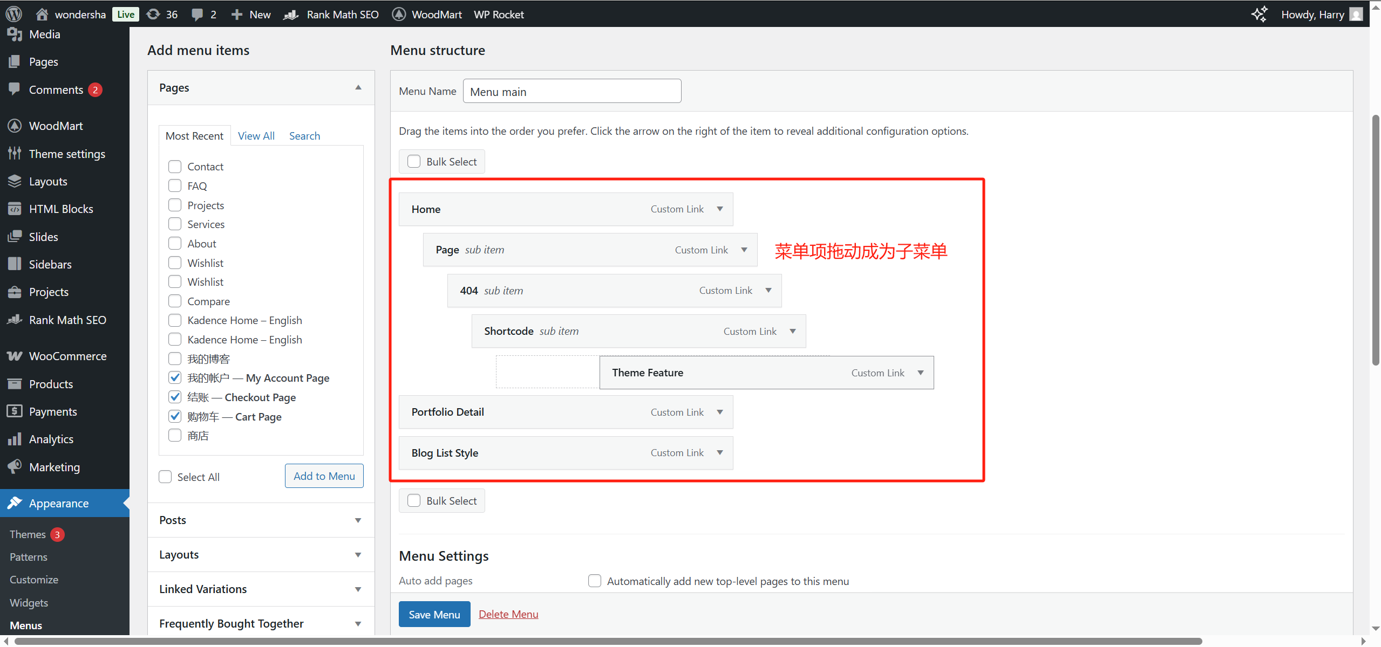Switch to the Search tab
1381x647 pixels.
[x=304, y=135]
